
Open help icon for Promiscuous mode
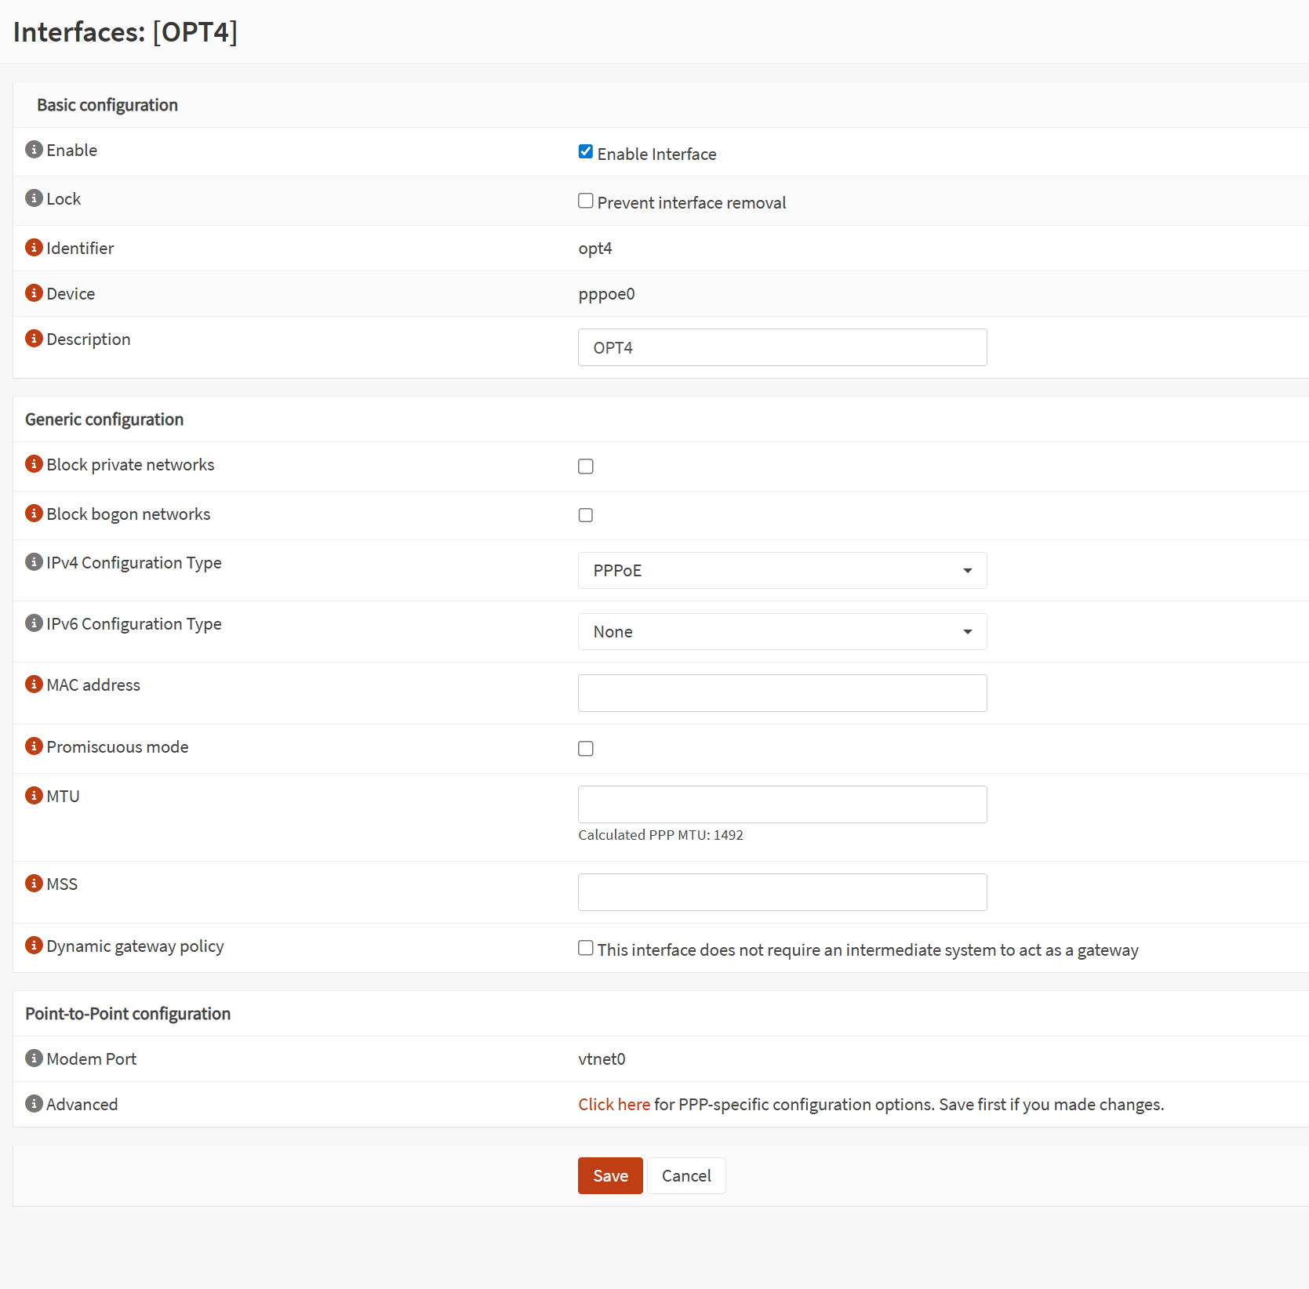tap(34, 746)
